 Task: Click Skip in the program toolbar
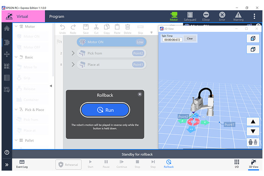tap(140, 29)
